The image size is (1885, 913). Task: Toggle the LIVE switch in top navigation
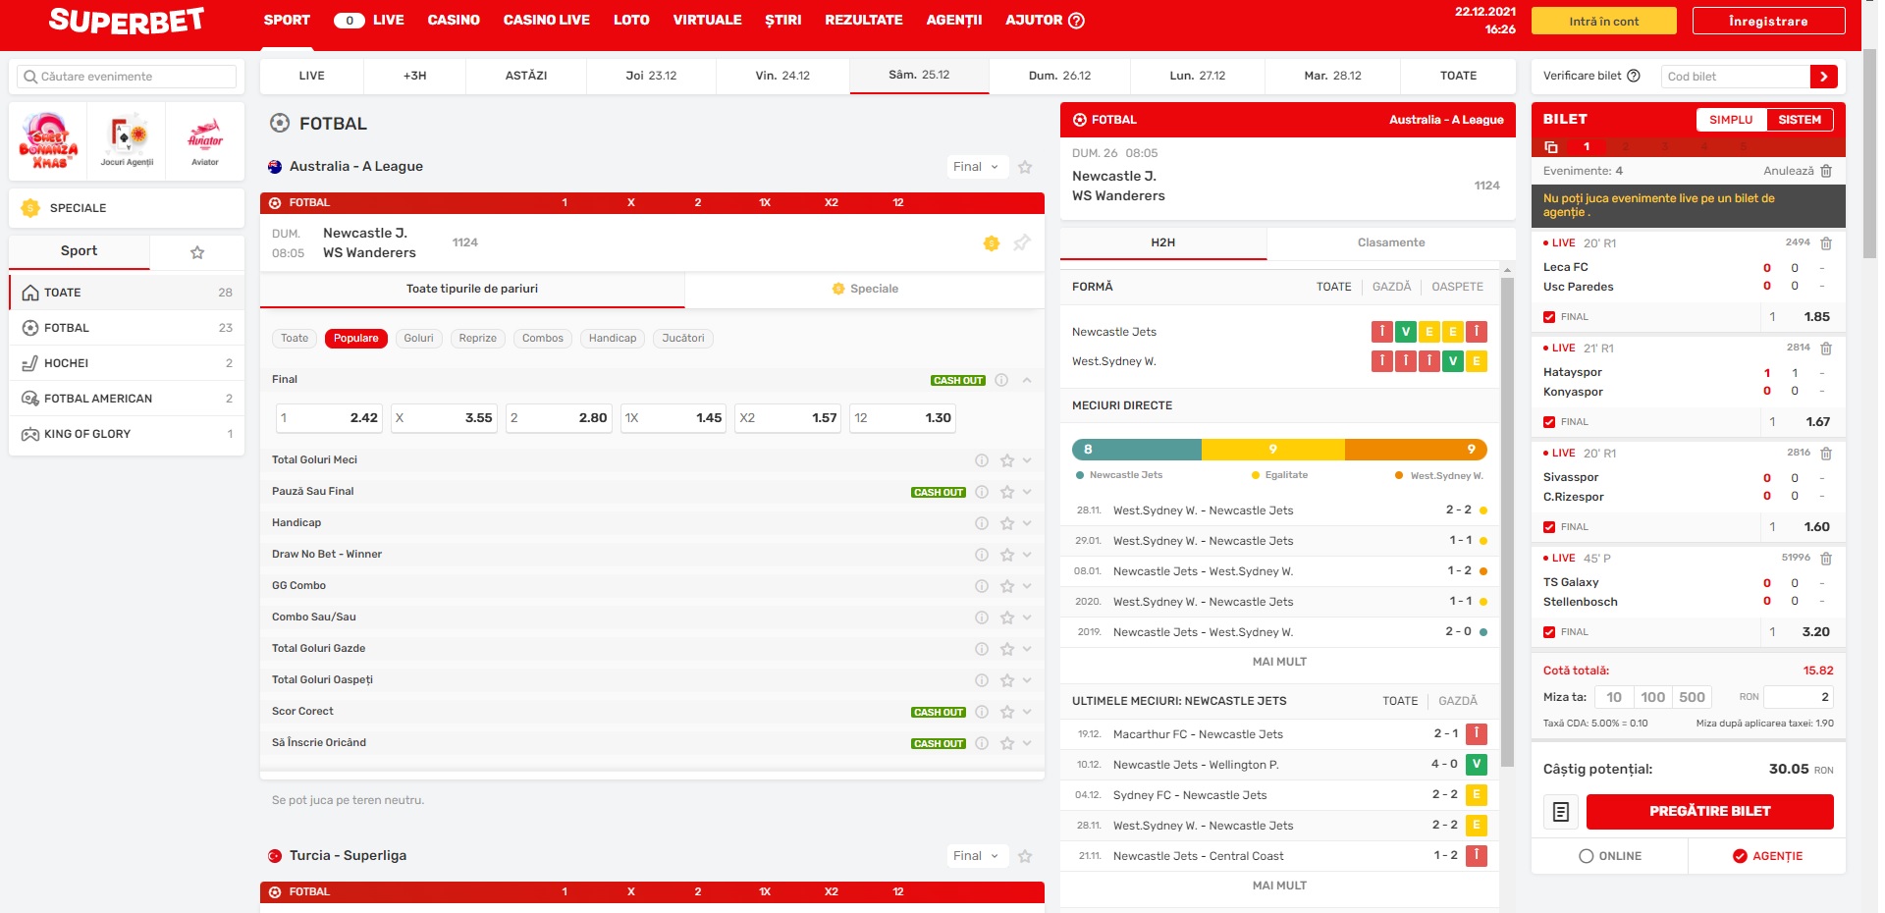(x=350, y=21)
